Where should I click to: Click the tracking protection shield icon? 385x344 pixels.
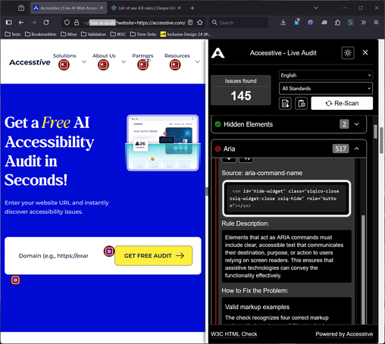[x=67, y=23]
